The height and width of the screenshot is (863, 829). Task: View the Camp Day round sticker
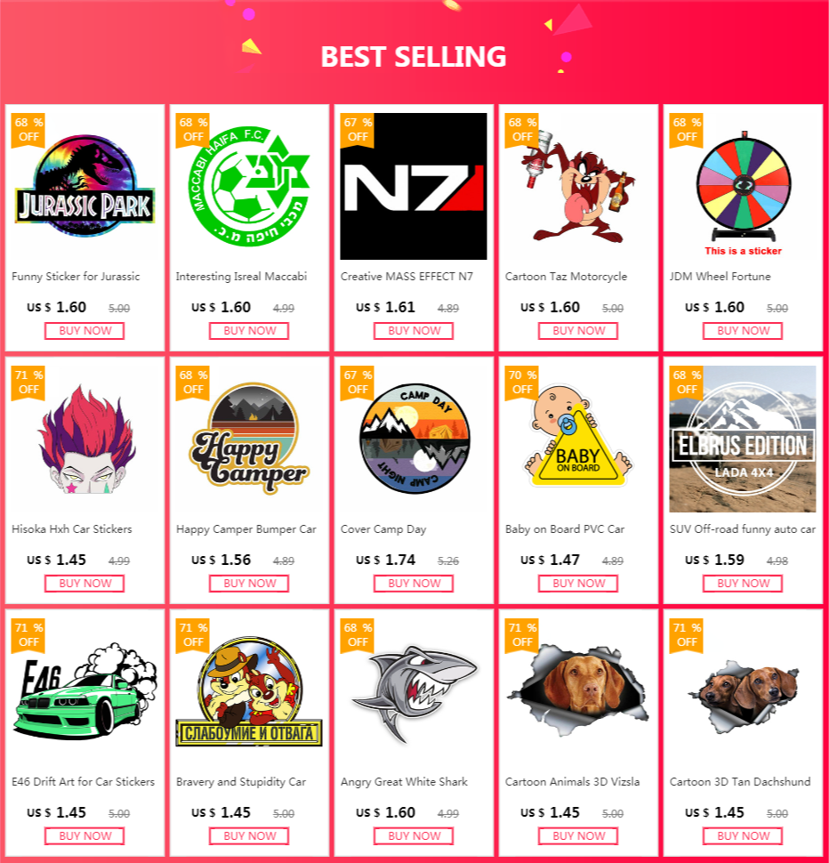click(414, 439)
